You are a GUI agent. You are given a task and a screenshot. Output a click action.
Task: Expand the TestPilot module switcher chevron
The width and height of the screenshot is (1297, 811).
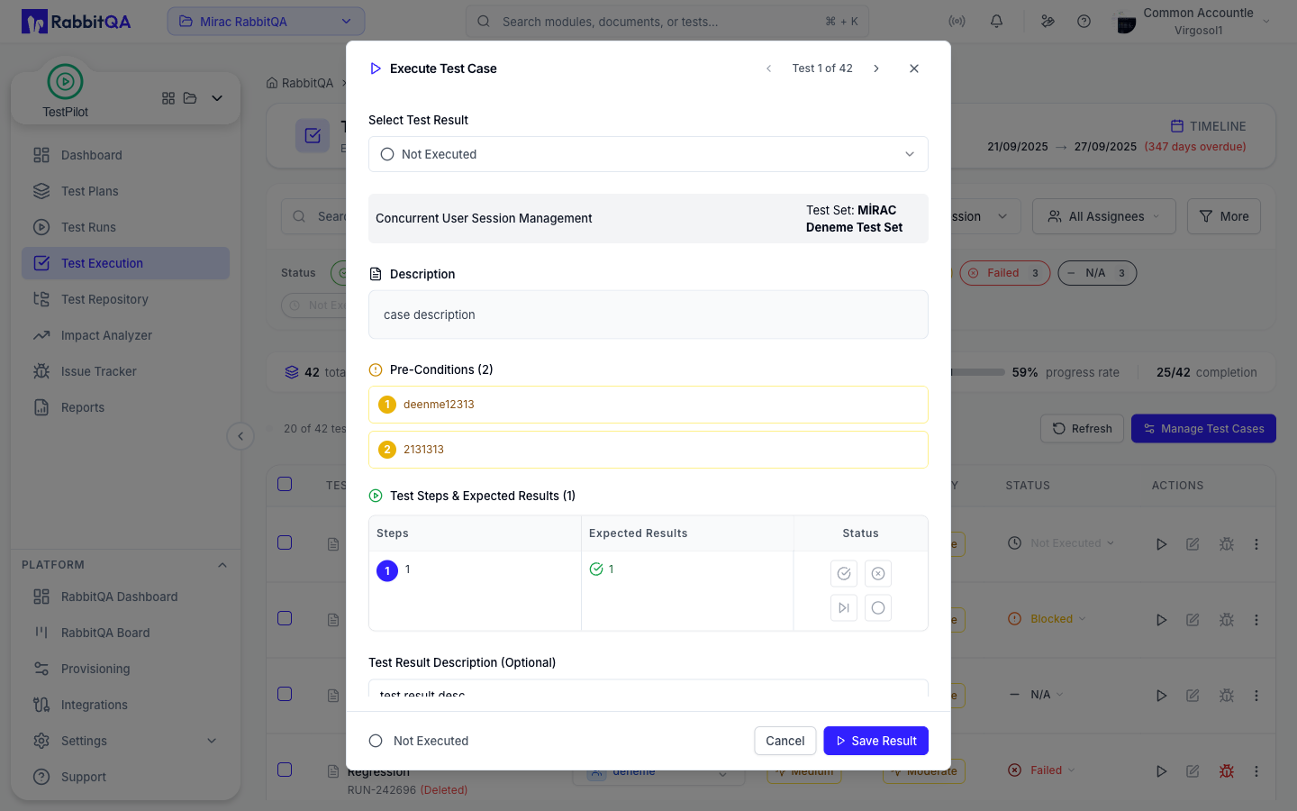click(x=217, y=98)
